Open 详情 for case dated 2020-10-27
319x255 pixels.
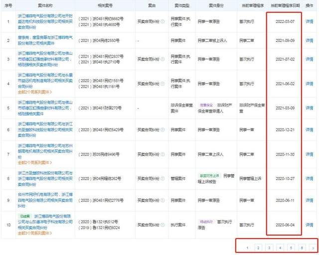[310, 178]
